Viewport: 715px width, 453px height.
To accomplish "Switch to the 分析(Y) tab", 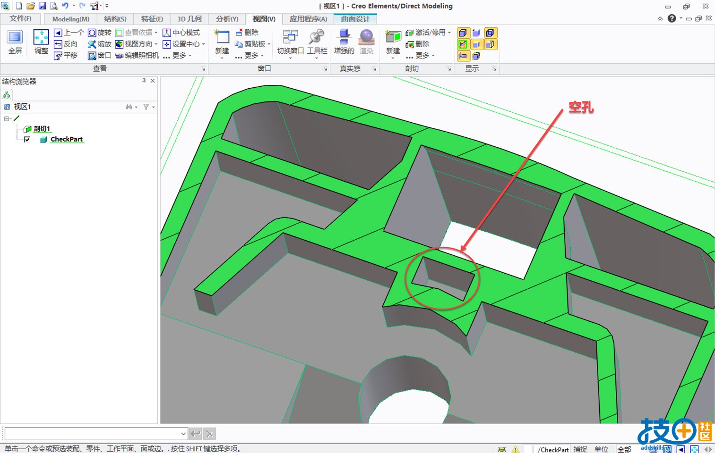I will (x=227, y=19).
